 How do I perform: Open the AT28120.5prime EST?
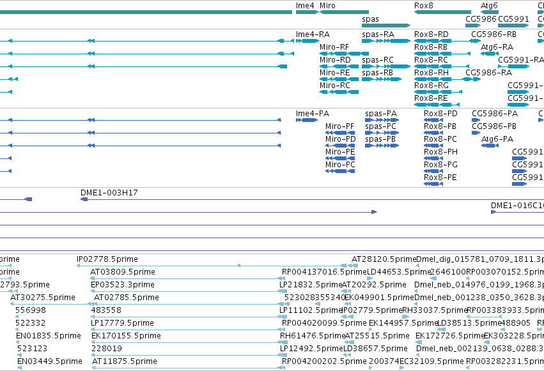(384, 259)
